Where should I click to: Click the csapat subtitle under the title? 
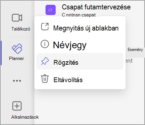tap(79, 15)
